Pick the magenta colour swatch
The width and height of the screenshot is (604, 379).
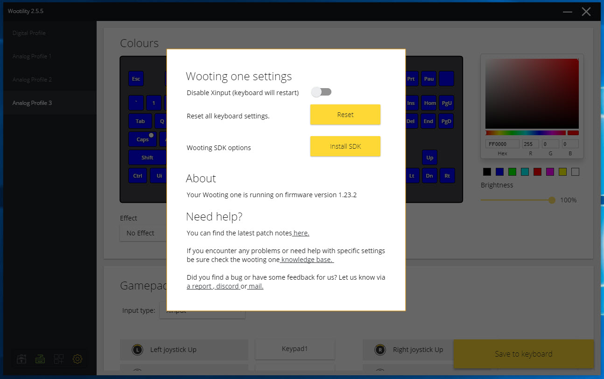pyautogui.click(x=550, y=172)
